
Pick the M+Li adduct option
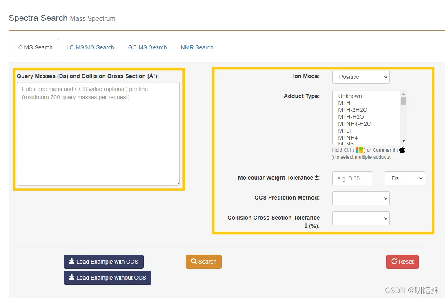345,131
